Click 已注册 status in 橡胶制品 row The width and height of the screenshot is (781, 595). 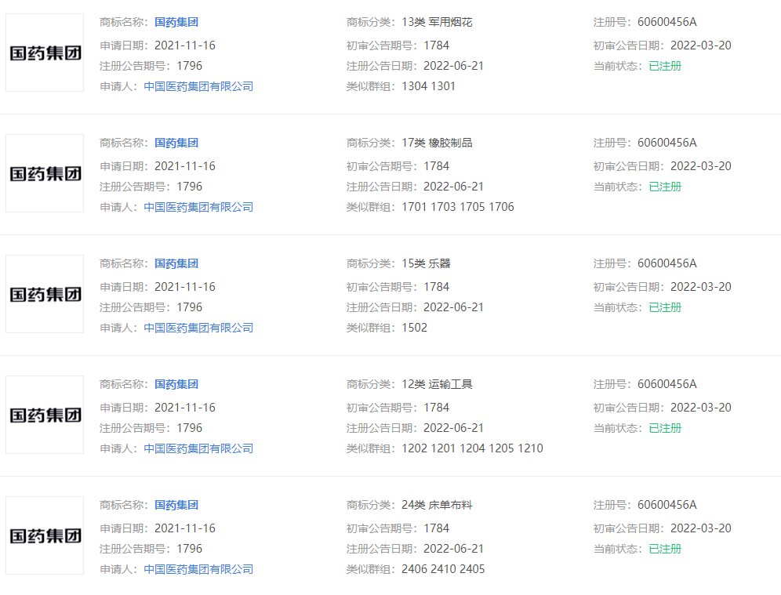point(665,187)
